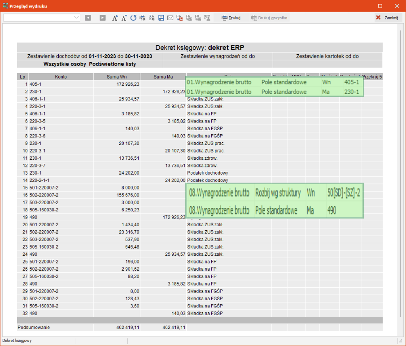Click account 220-3-7 in row 12
Viewport: 406px width, 346px height.
point(38,166)
